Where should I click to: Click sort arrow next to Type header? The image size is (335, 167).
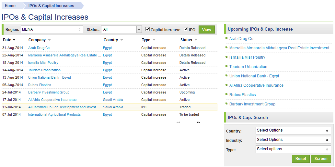tap(154, 40)
